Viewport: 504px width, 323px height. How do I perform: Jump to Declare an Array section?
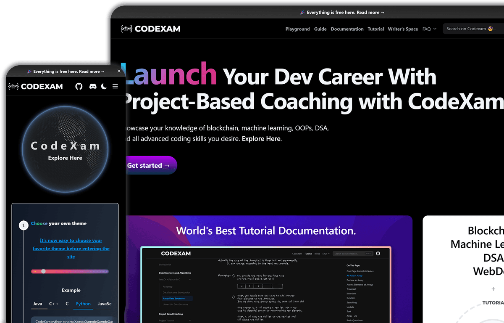pyautogui.click(x=354, y=280)
